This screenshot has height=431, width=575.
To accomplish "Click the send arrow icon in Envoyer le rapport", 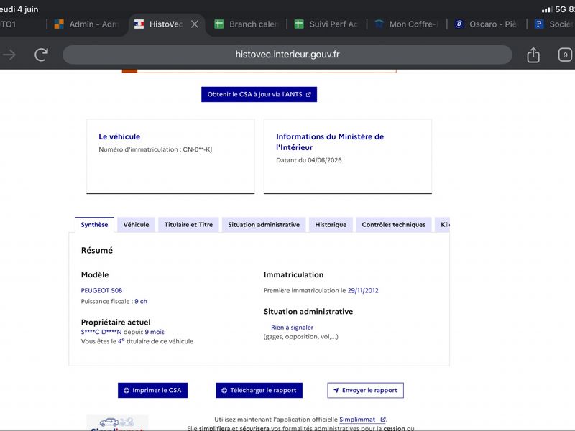I will [x=336, y=390].
